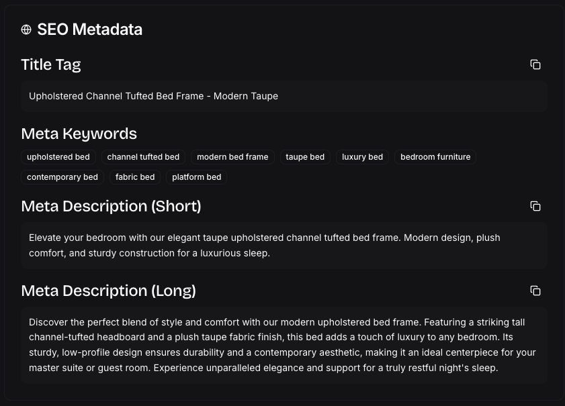Image resolution: width=565 pixels, height=406 pixels.
Task: Click the "modern bed frame" keyword tag
Action: pyautogui.click(x=232, y=157)
